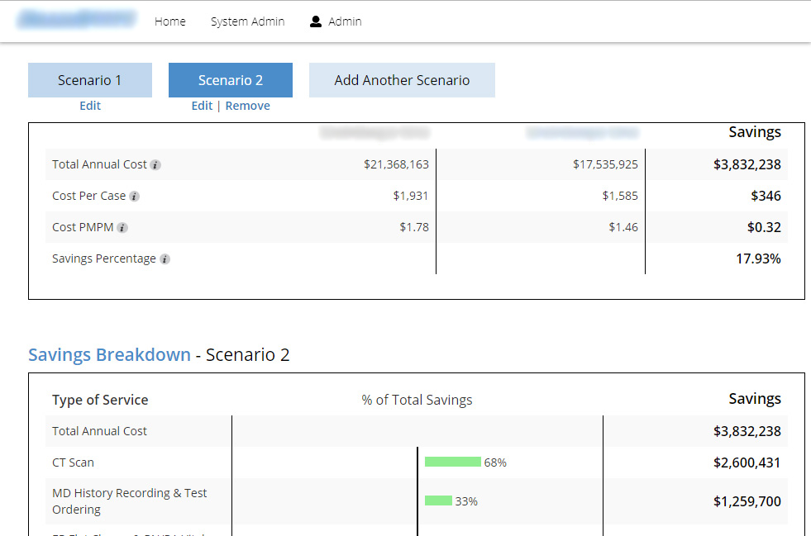Click the Admin user profile icon
This screenshot has height=536, width=811.
pos(316,21)
